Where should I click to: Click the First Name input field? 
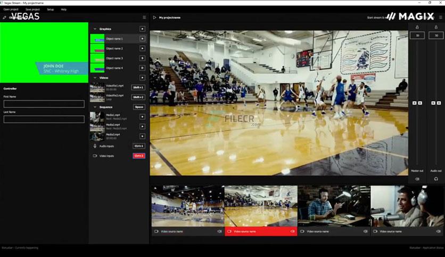pyautogui.click(x=44, y=104)
